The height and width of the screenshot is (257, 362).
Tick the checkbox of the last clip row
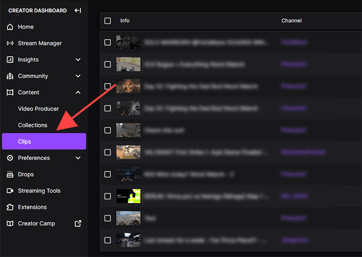[x=108, y=240]
